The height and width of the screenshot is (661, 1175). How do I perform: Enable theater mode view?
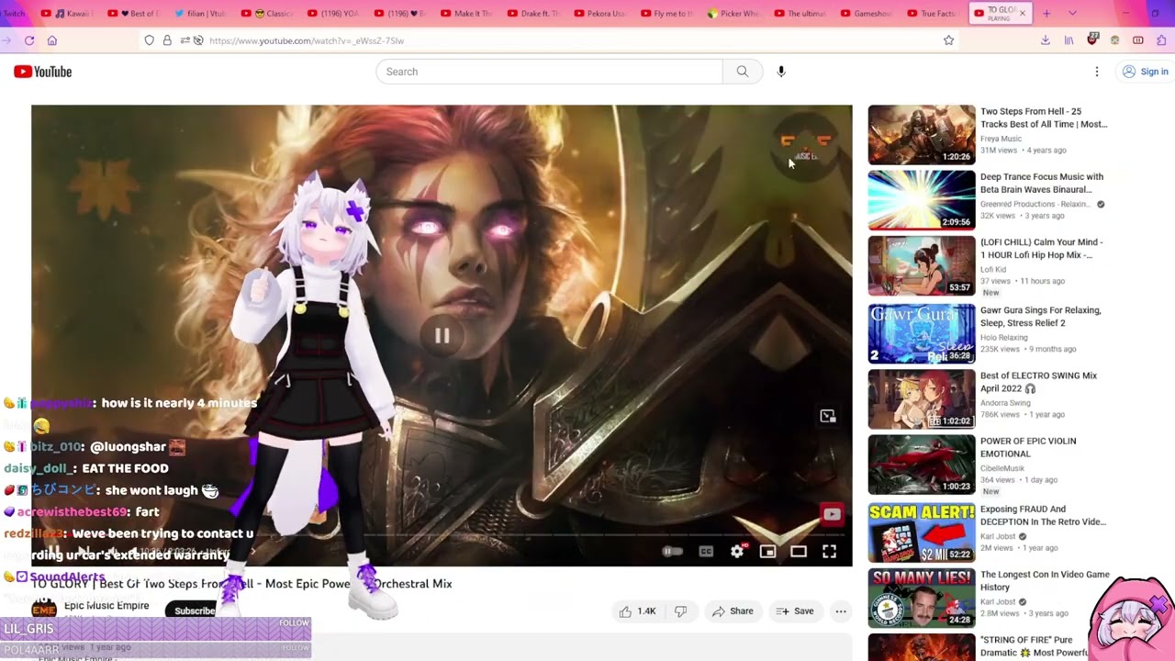[x=799, y=552]
